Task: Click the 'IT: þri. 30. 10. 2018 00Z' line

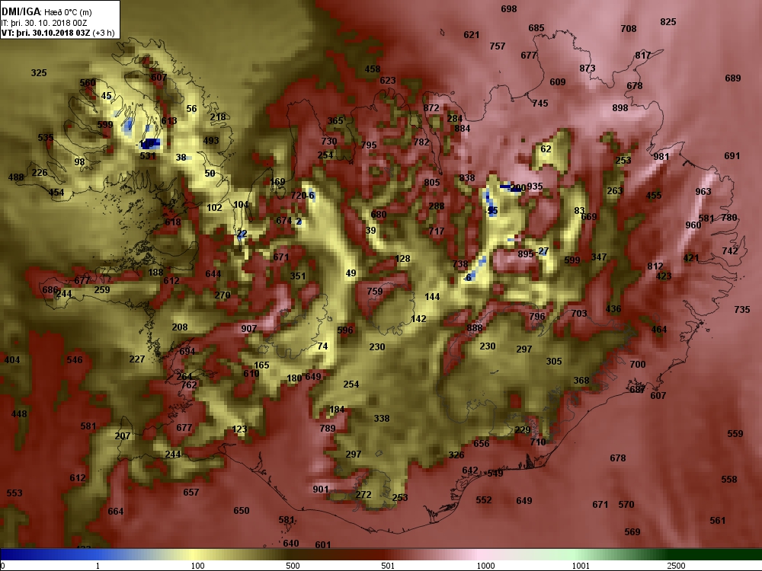Action: pos(44,23)
